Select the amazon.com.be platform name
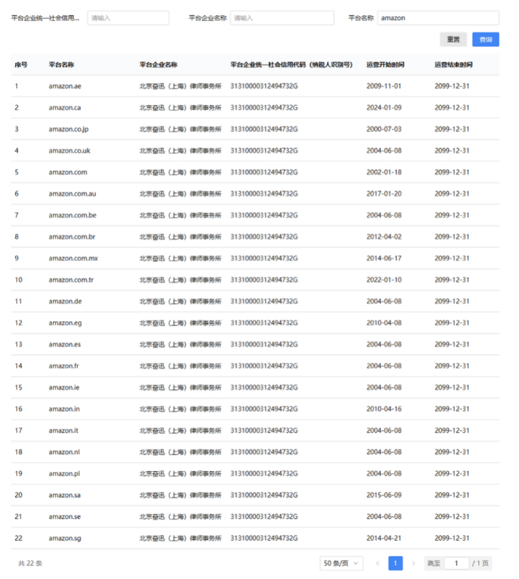Screen dimensions: 519x579 [x=72, y=215]
